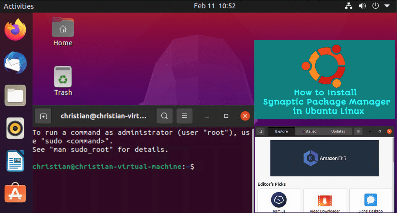Open the terminal hamburger menu
The image size is (397, 213).
tap(185, 116)
